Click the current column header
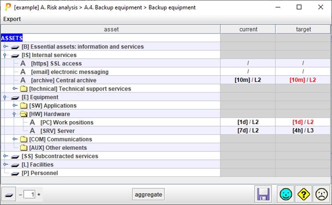This screenshot has height=205, width=332. (x=248, y=29)
